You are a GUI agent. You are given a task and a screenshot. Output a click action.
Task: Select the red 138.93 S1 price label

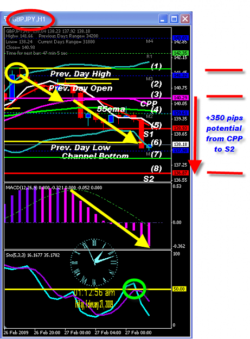tap(181, 128)
